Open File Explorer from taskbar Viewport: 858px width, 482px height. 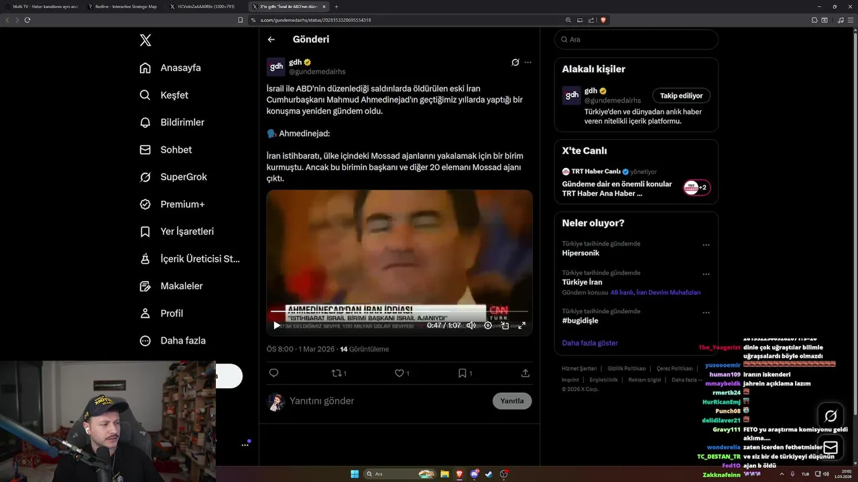pyautogui.click(x=444, y=474)
